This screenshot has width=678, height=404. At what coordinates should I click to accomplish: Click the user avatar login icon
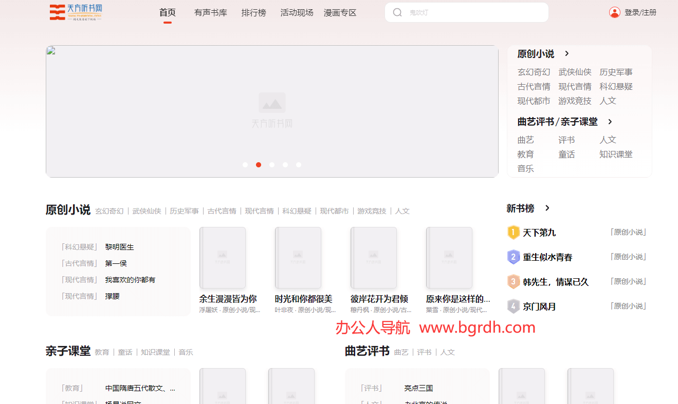pos(614,12)
